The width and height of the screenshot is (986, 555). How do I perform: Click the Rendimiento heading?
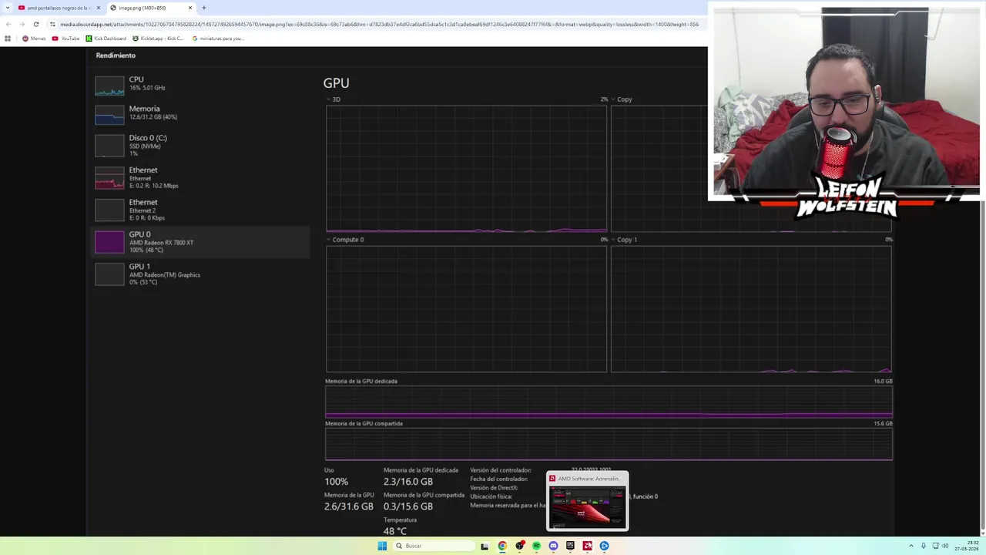[116, 55]
